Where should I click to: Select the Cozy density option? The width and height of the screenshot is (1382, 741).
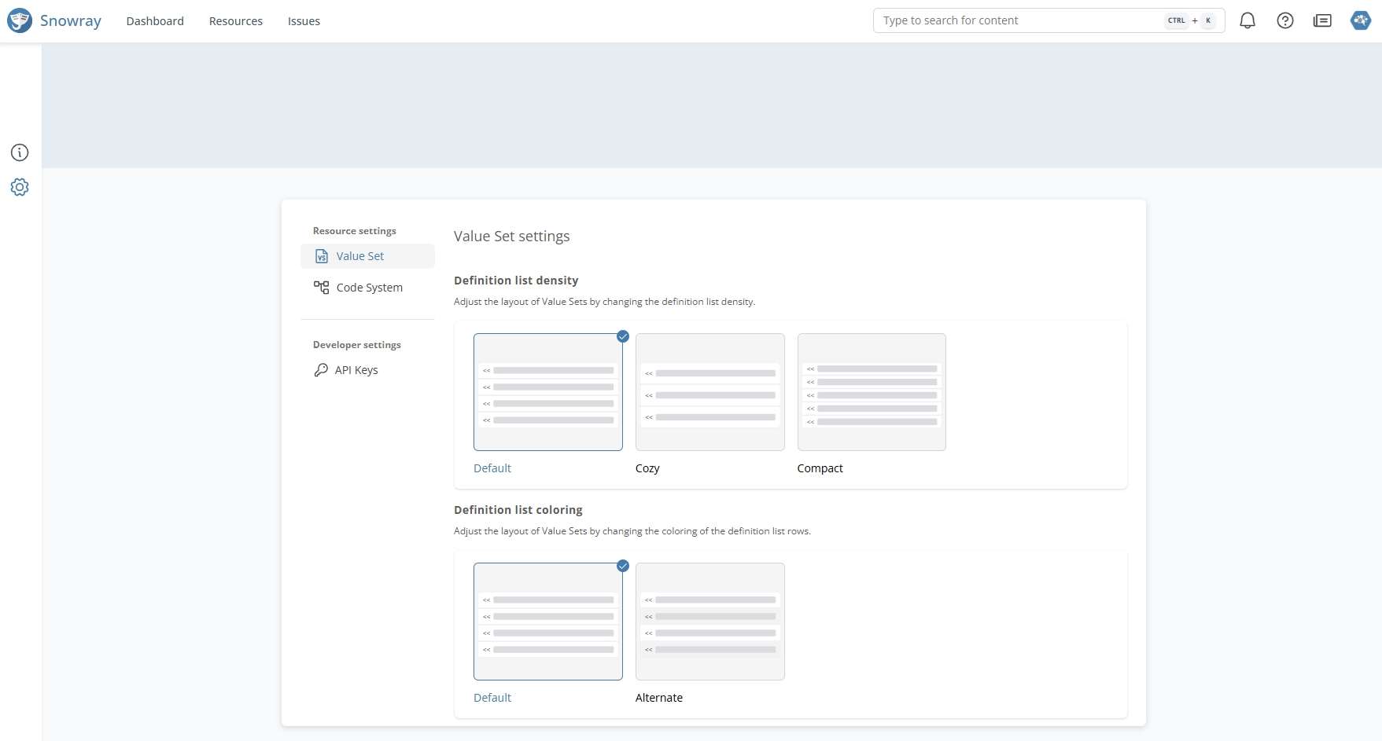(709, 392)
